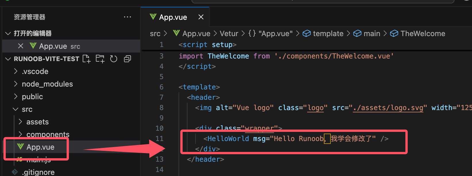Screen dimensions: 472x176
Task: Open the .gitignore file
Action: pyautogui.click(x=38, y=172)
